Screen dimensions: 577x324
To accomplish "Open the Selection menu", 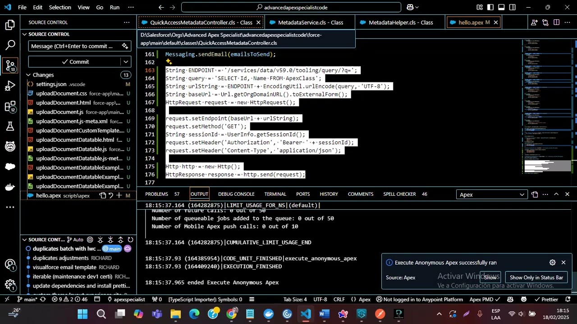I will pyautogui.click(x=60, y=7).
